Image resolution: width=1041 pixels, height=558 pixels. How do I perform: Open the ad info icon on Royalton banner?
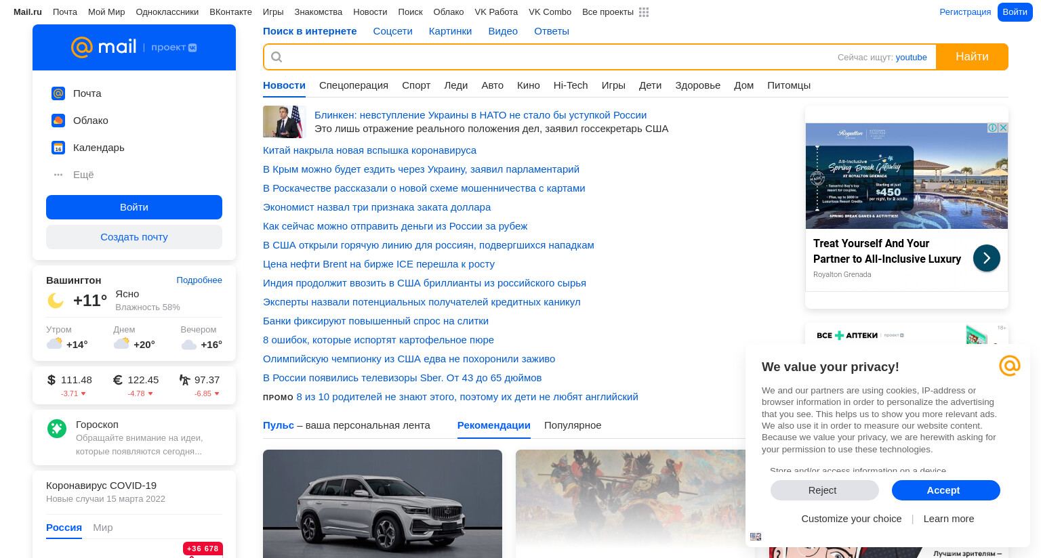pos(992,127)
